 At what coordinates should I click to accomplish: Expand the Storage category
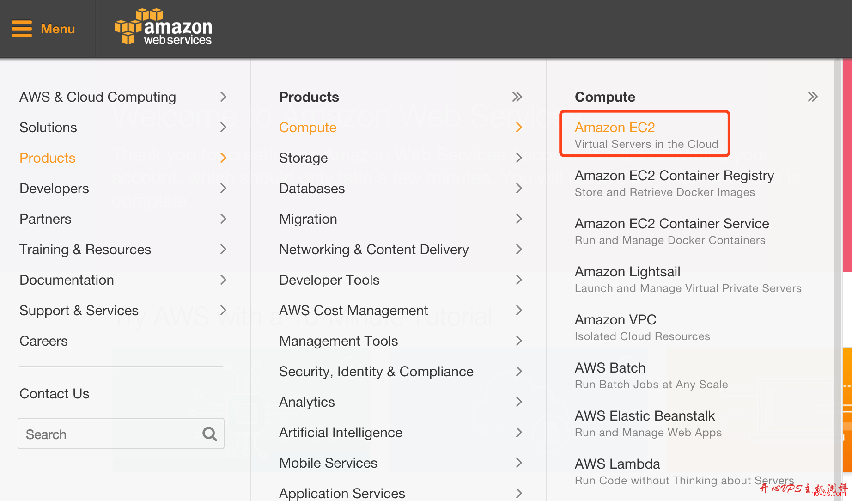pyautogui.click(x=304, y=158)
